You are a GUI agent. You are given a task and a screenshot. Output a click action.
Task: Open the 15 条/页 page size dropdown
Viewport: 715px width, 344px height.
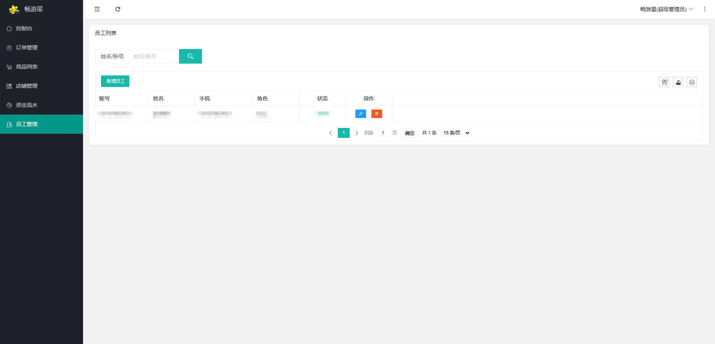[456, 133]
